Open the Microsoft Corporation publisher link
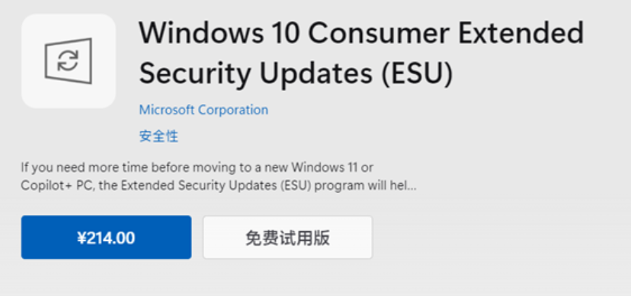 click(x=204, y=110)
